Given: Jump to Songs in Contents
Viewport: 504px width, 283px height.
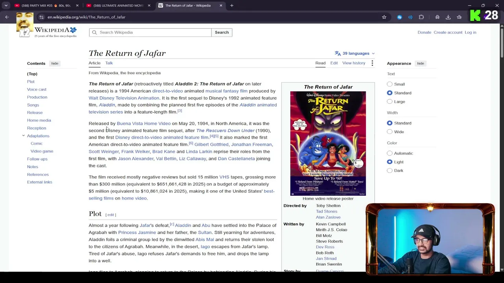Looking at the screenshot, I should pos(33,105).
